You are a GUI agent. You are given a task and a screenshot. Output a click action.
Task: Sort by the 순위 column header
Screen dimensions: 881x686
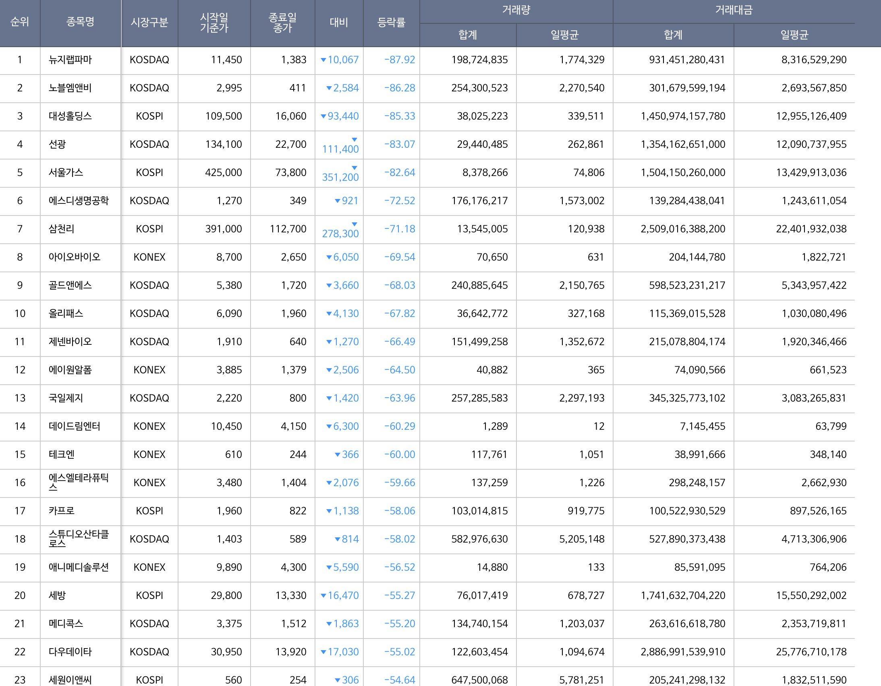(x=20, y=22)
